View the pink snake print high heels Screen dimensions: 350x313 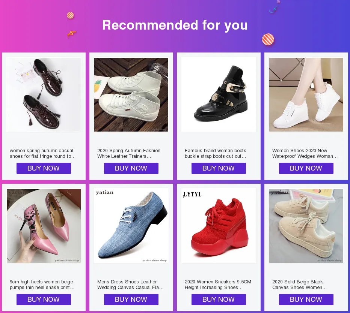point(44,226)
